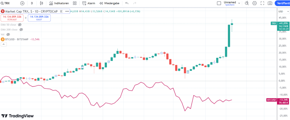Screen dimensions: 290x120
Task: Open layout selection square icon
Action: coord(219,3)
